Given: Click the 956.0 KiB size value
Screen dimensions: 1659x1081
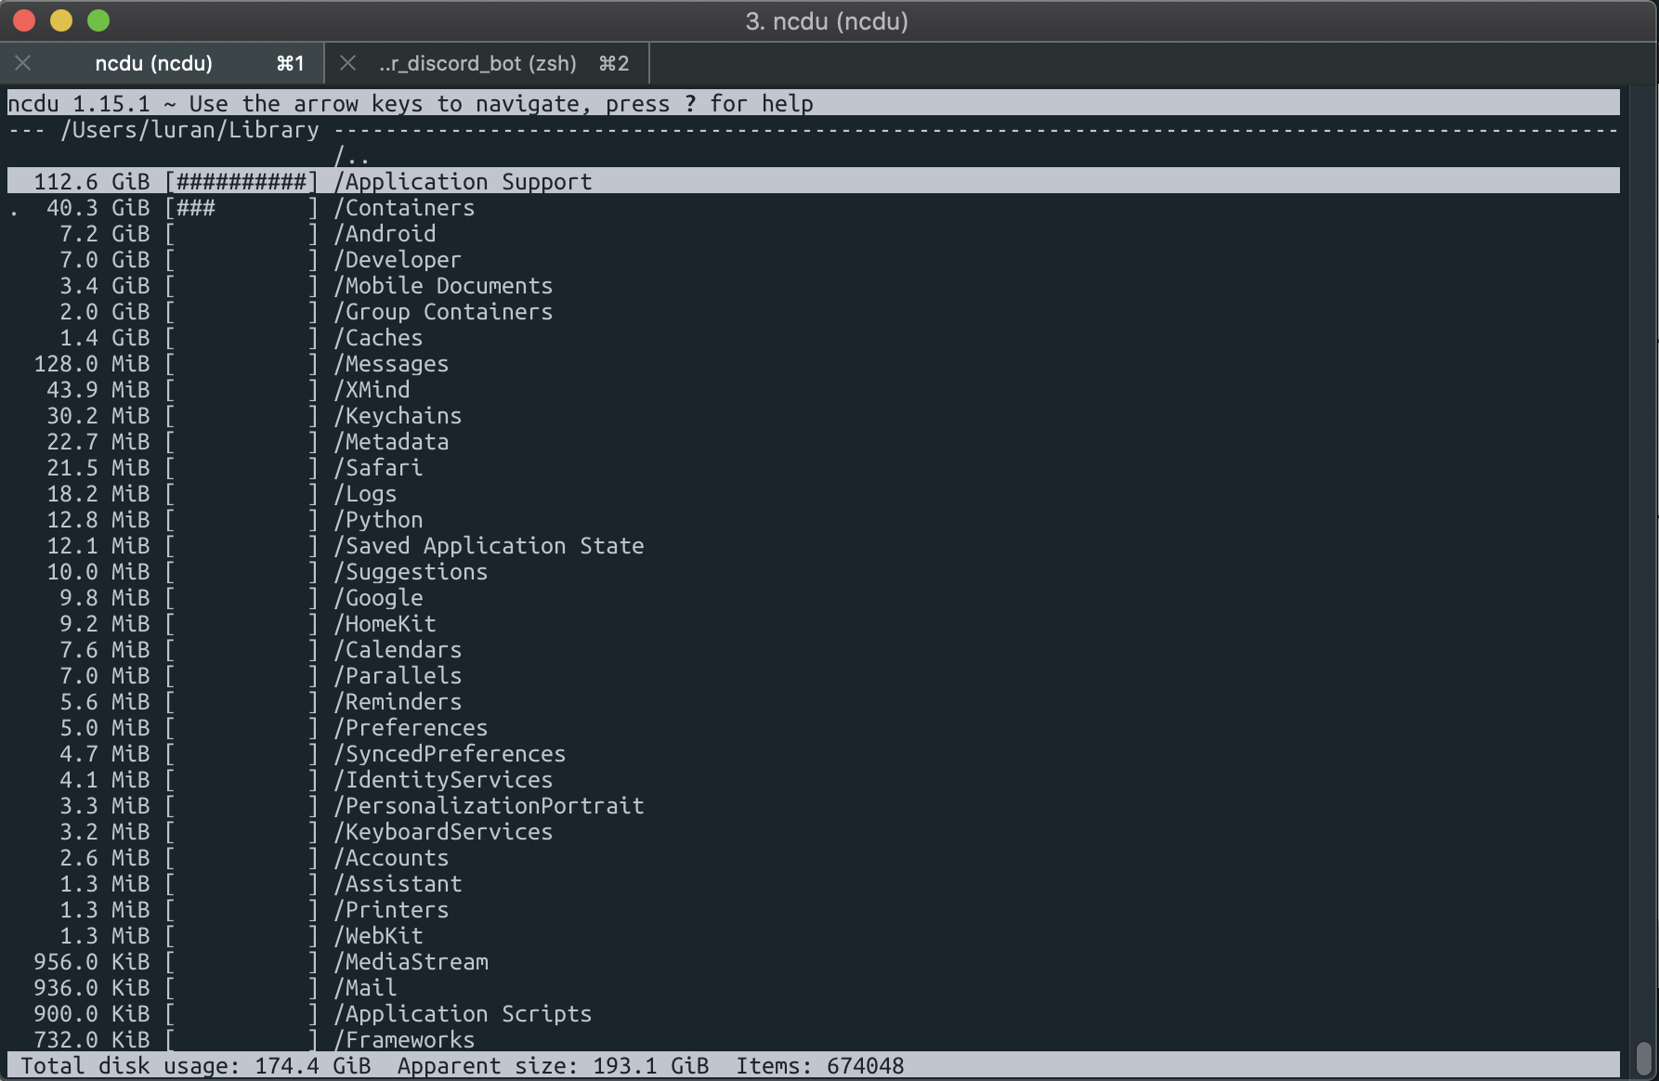Looking at the screenshot, I should tap(91, 962).
